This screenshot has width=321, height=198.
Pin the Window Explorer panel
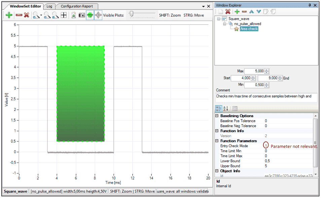pyautogui.click(x=310, y=5)
